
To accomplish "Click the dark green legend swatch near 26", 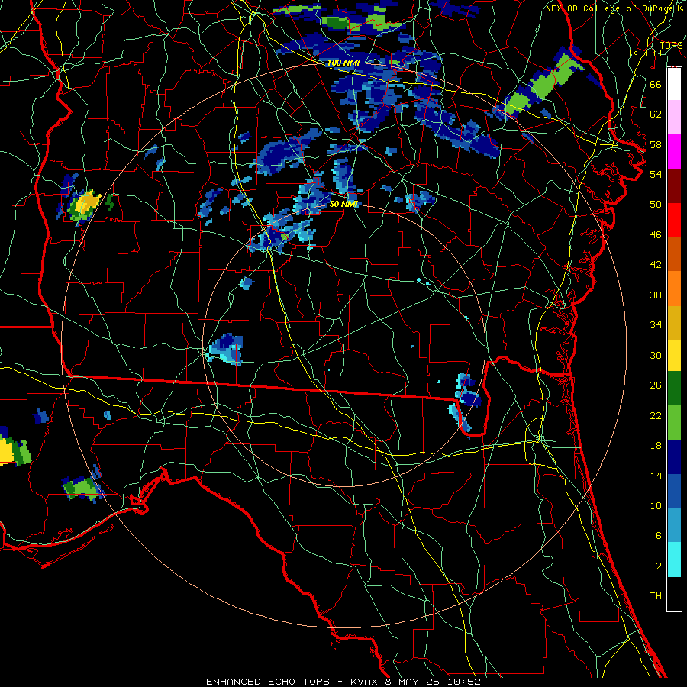I will click(x=674, y=389).
